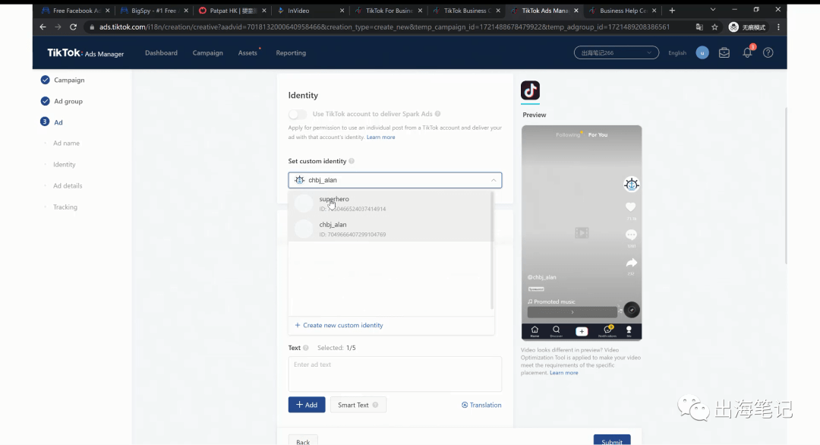Click the browser forward arrow
The width and height of the screenshot is (820, 445).
point(58,27)
